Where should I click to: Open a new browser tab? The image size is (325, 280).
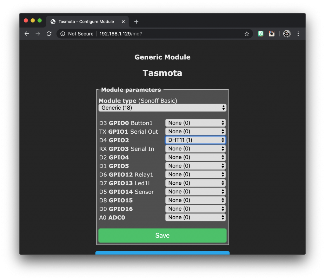click(x=136, y=22)
